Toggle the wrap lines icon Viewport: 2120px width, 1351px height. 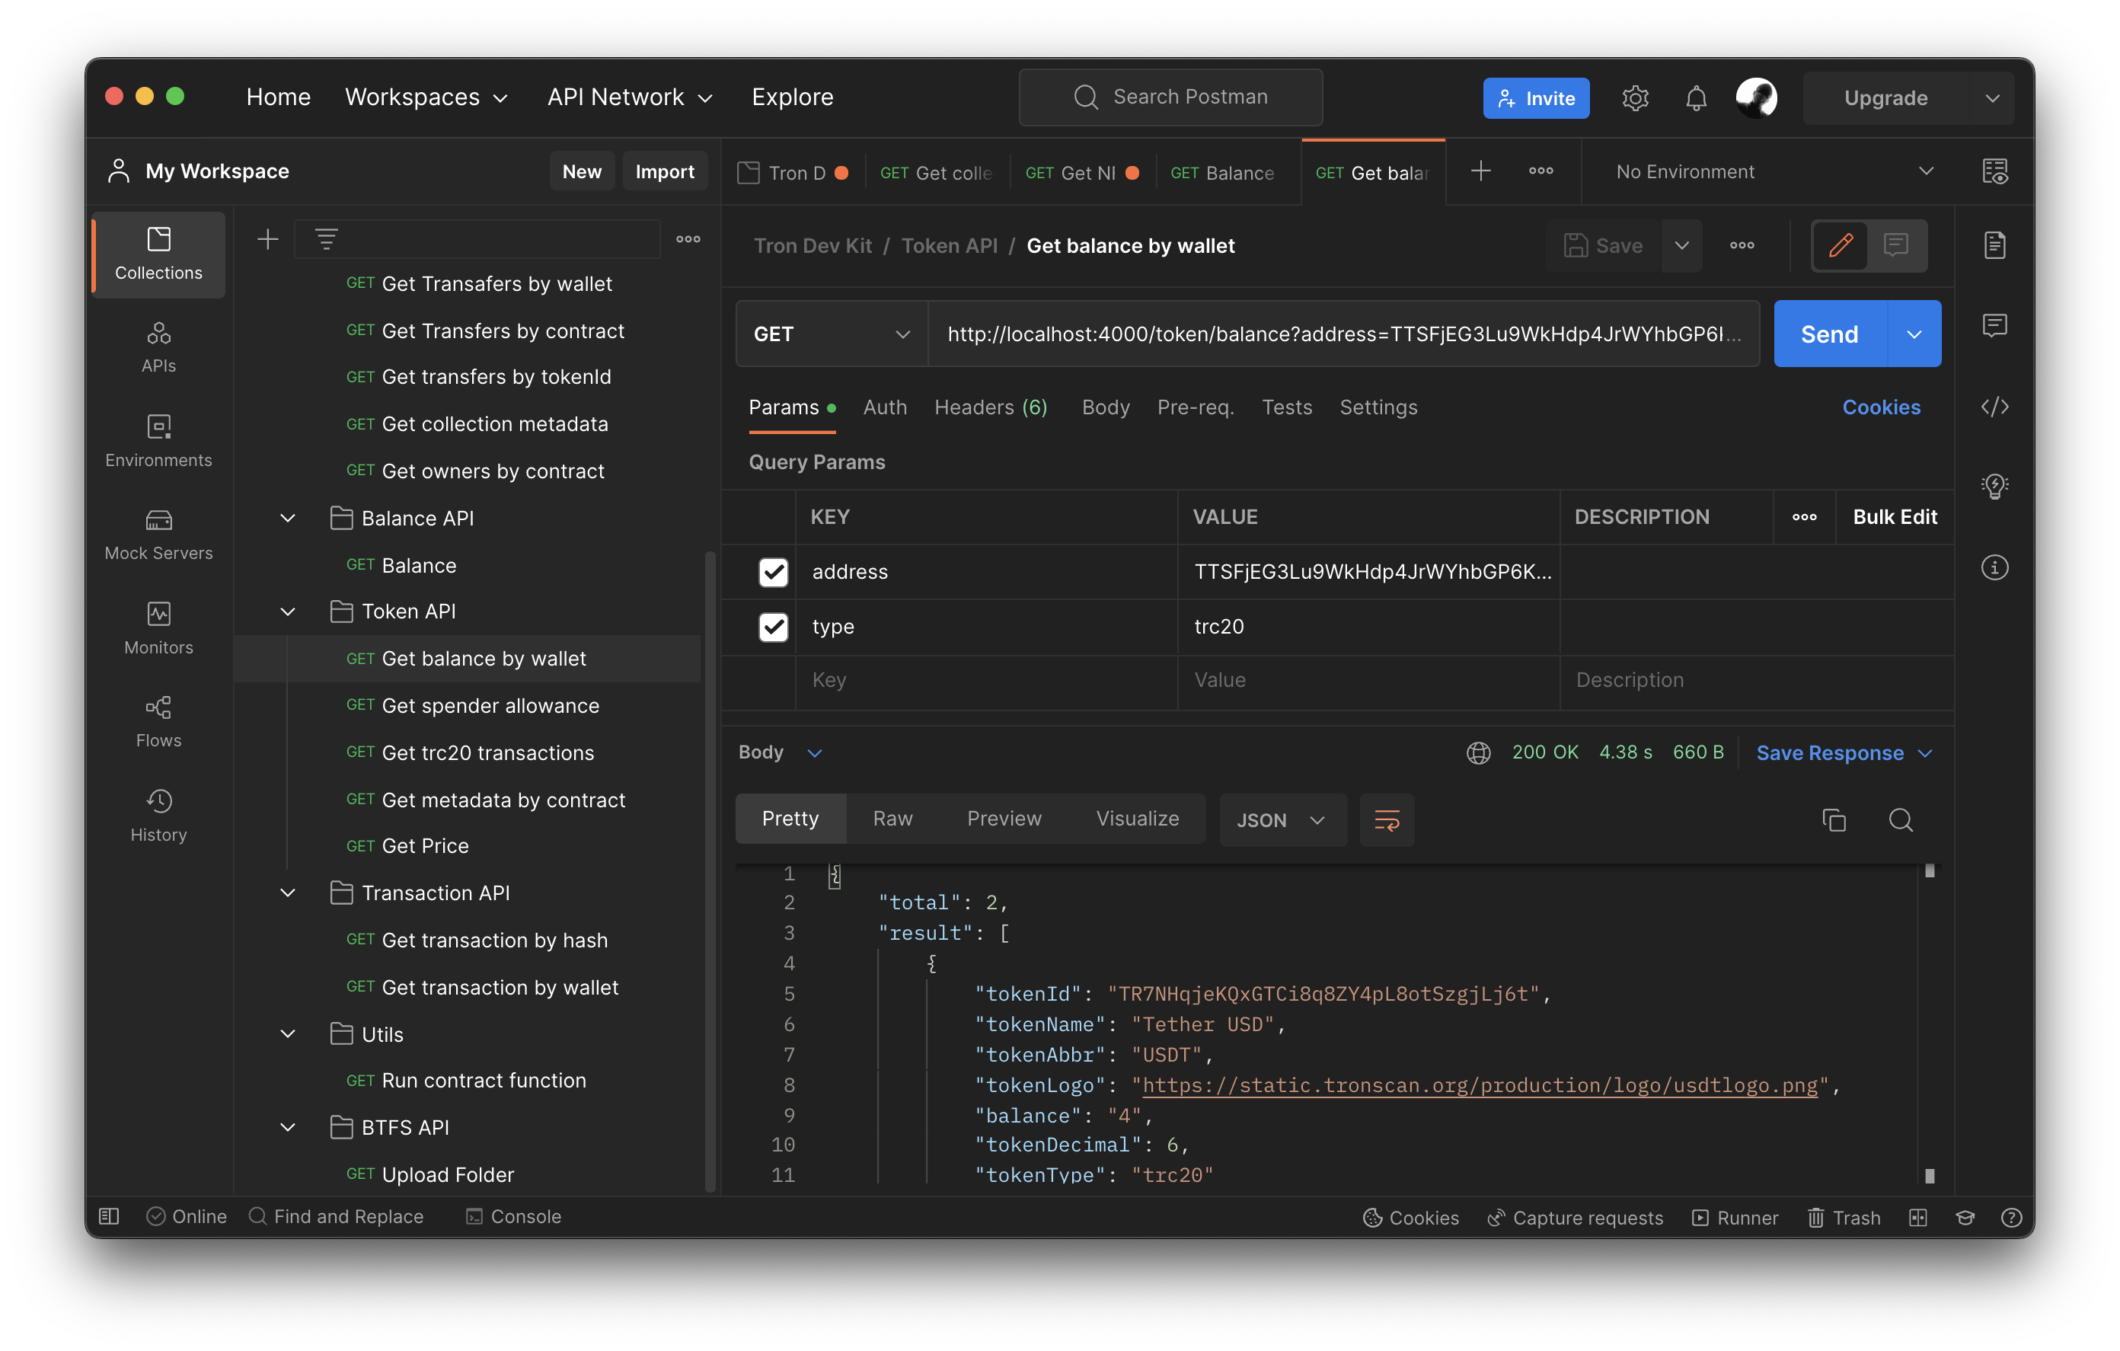[x=1387, y=820]
